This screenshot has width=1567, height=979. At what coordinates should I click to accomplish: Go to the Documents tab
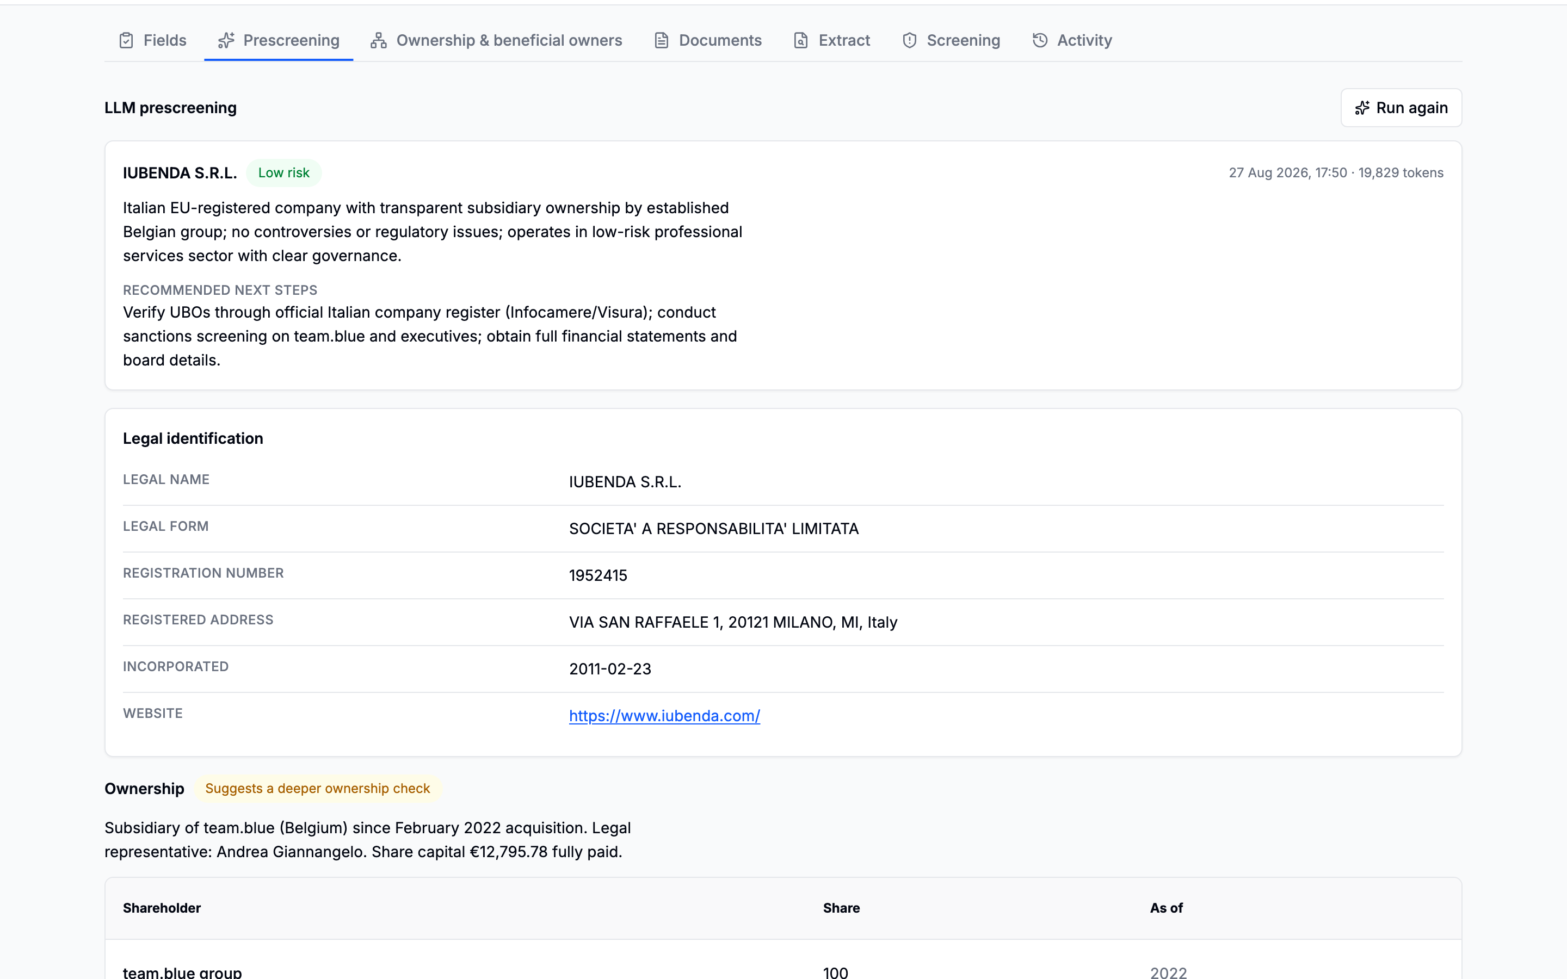tap(708, 40)
